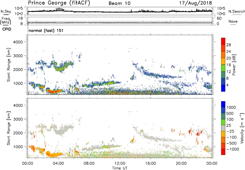Screen dimensions: 245x170
Task: Click the 'Power [dB]' colorbar label
Action: click(234, 65)
